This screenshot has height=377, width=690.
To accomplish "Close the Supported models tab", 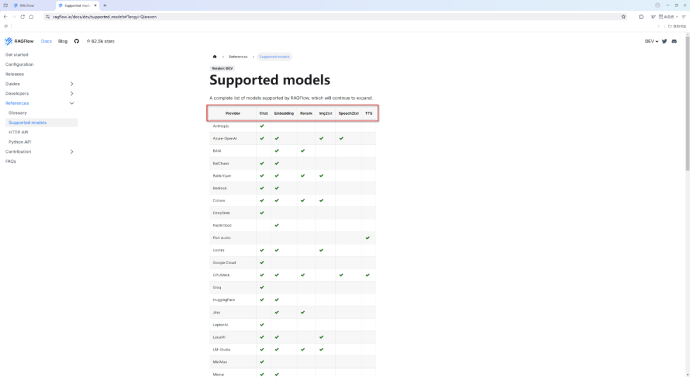I will point(95,5).
